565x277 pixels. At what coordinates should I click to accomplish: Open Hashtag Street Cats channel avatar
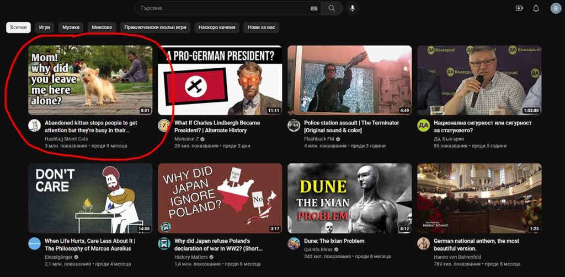[x=34, y=125]
